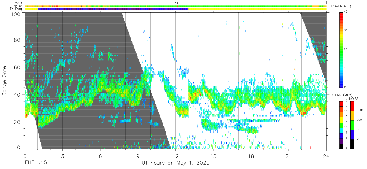Click the 100 tick on Range Gate axis
367x169 pixels.
[x=16, y=14]
